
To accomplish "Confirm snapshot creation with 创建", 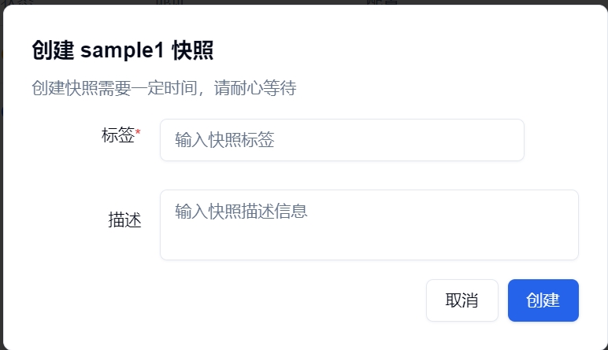I will coord(543,300).
